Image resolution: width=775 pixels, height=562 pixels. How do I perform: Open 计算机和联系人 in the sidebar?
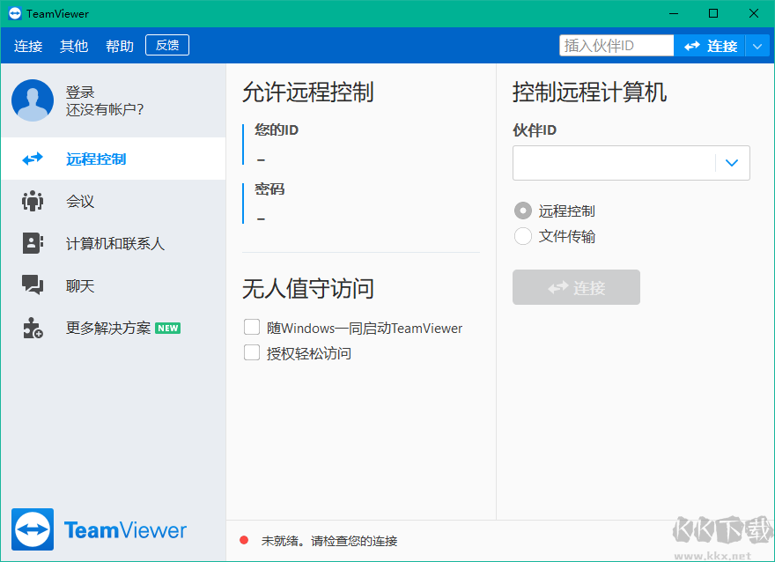(x=33, y=243)
